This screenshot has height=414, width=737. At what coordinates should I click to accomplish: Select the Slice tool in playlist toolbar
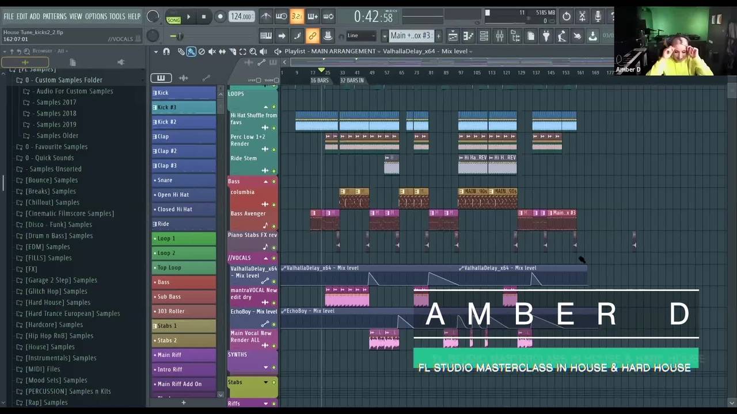pyautogui.click(x=233, y=52)
